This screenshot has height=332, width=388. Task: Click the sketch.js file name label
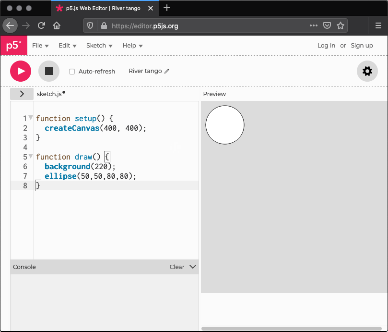point(49,94)
